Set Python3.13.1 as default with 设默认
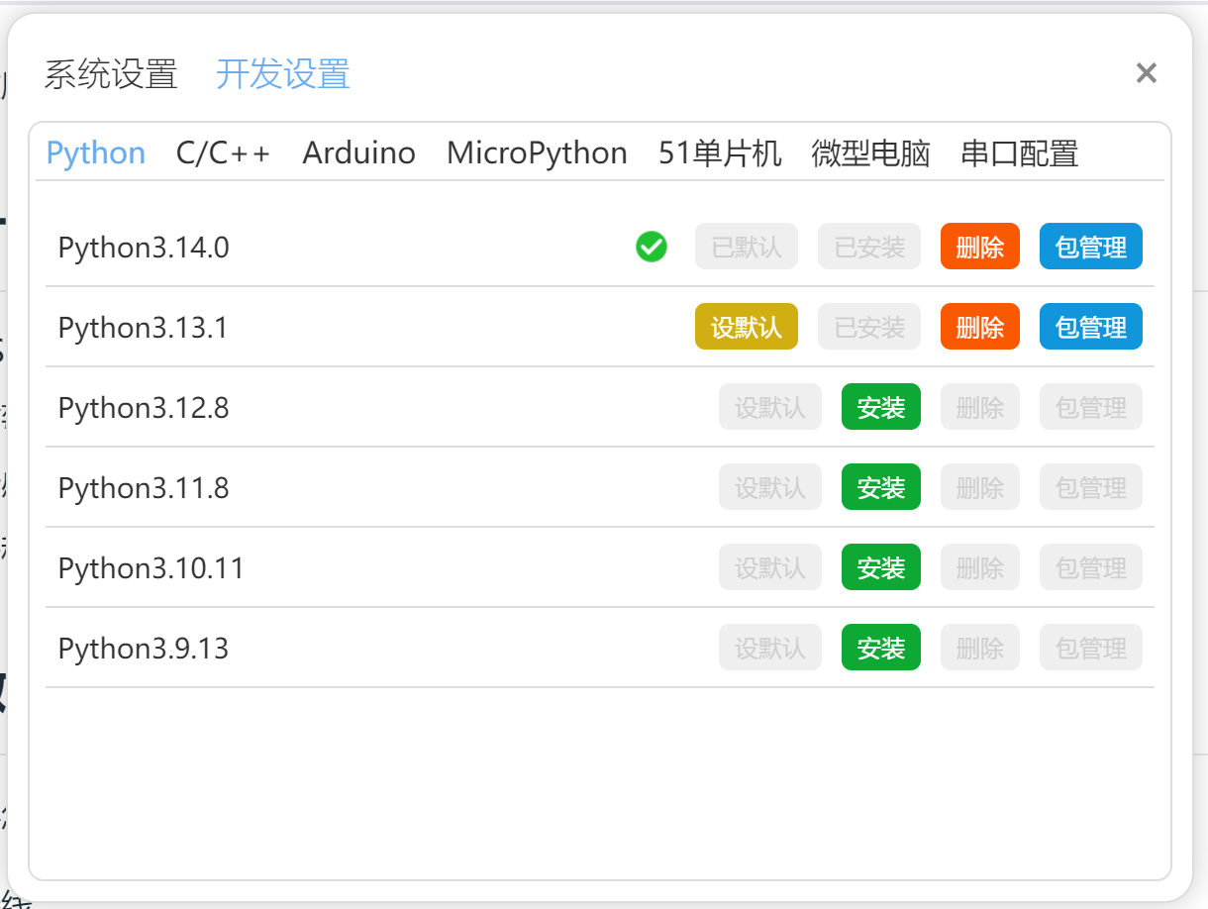Viewport: 1208px width, 909px height. point(747,327)
